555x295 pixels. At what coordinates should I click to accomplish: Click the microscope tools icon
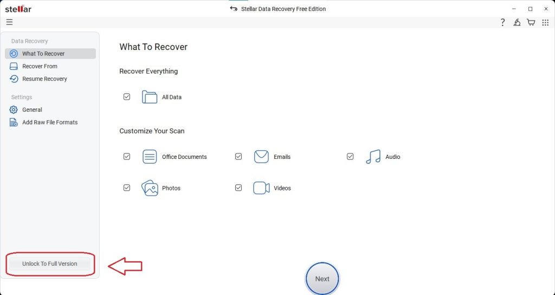tap(517, 22)
